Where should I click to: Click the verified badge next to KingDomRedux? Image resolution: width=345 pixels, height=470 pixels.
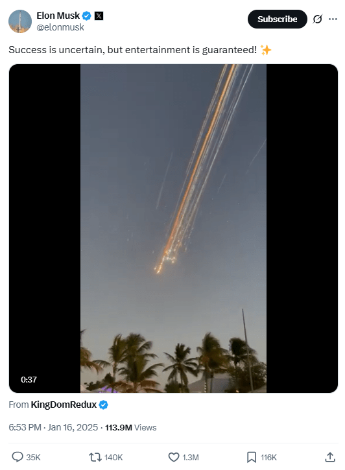[103, 405]
